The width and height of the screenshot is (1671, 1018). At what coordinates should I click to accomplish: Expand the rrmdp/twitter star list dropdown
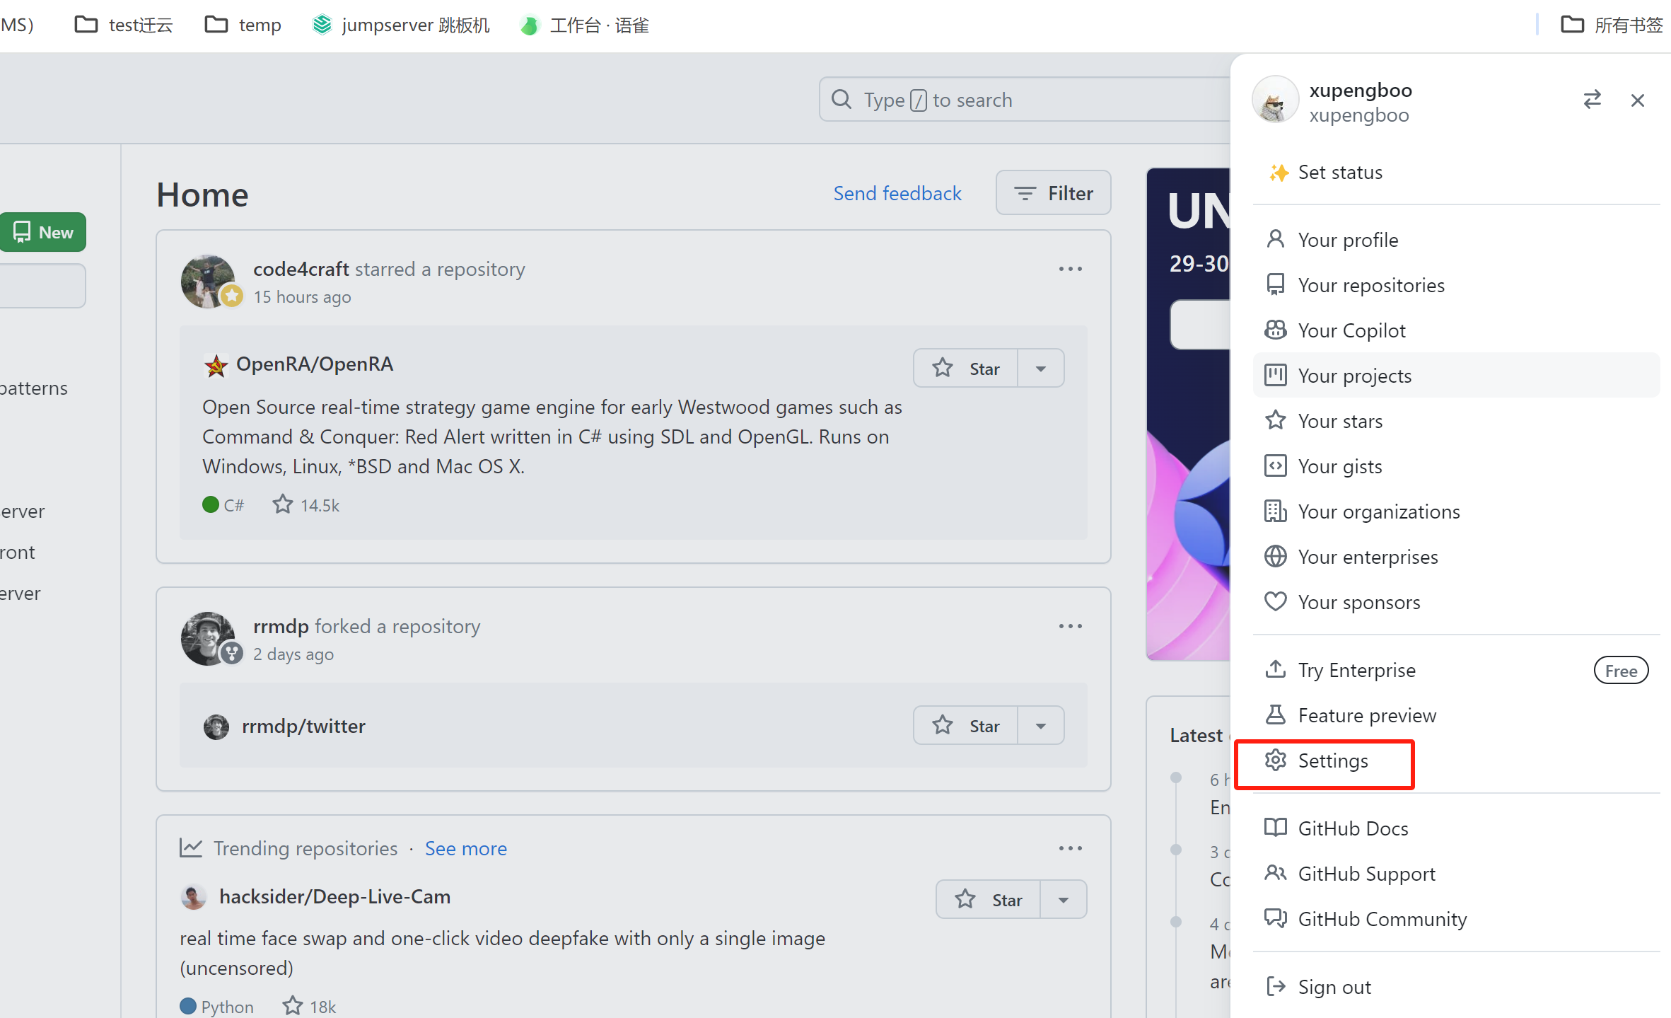[1041, 726]
